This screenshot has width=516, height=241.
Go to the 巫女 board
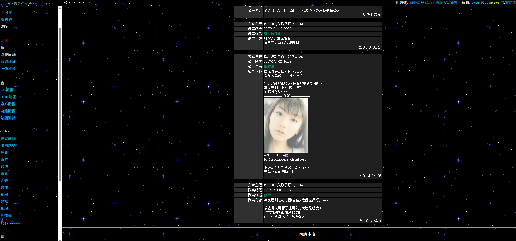coord(4,173)
